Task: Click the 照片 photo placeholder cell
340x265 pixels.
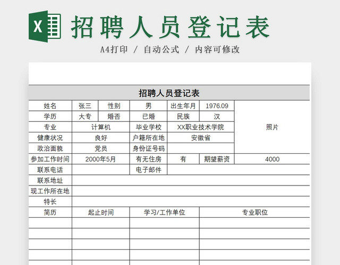Action: [x=272, y=127]
